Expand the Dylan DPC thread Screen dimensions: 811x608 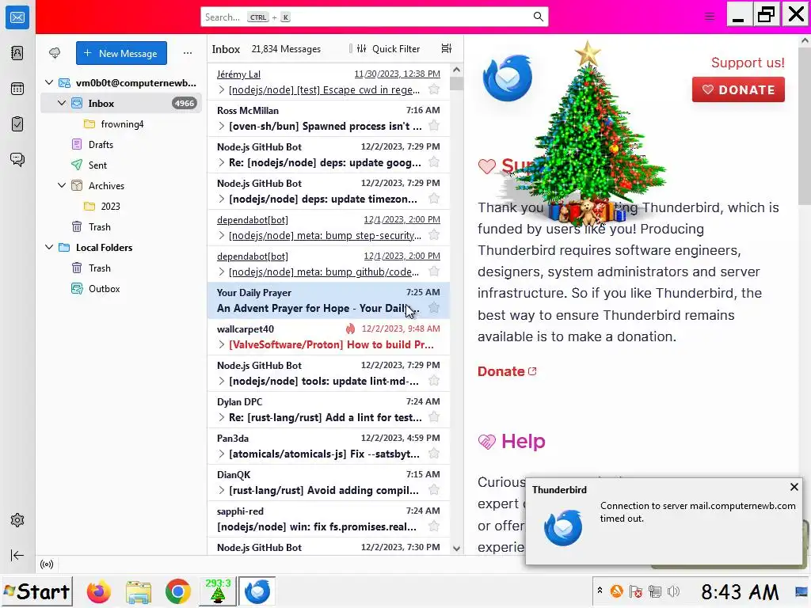pos(222,417)
